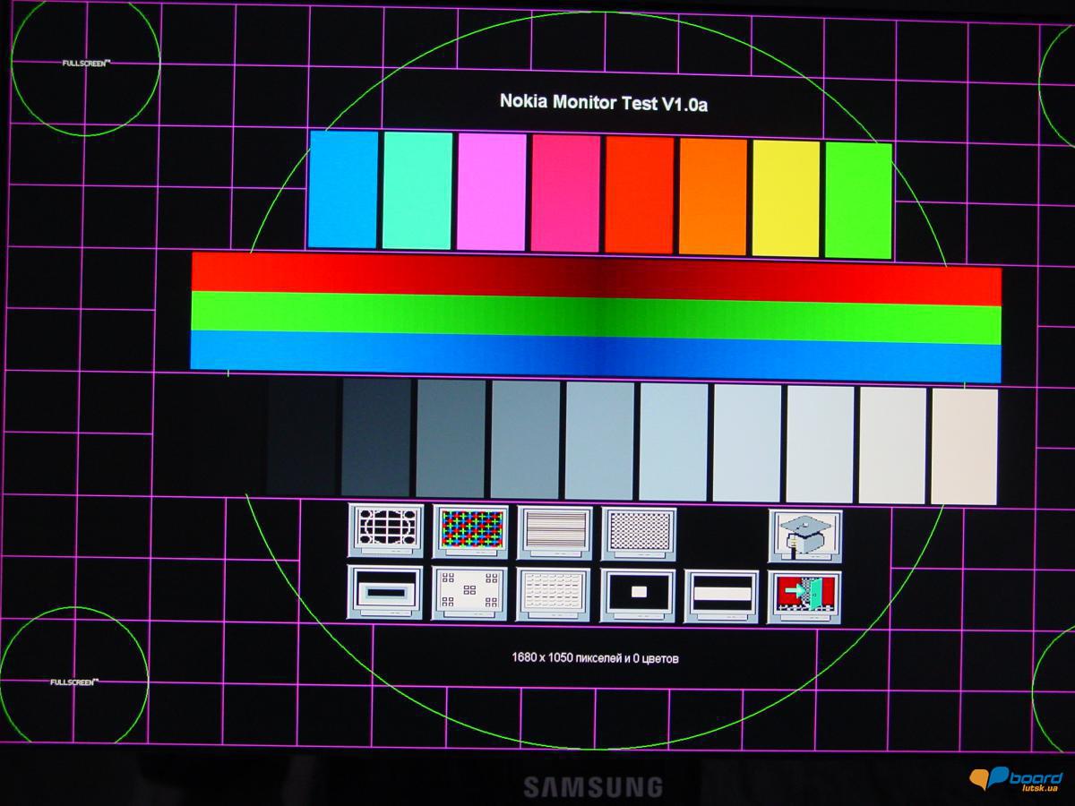
Task: Open the Geometry test pattern icon
Action: [x=385, y=531]
